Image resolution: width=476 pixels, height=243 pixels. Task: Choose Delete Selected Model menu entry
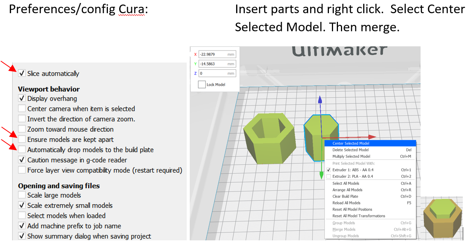pos(350,150)
